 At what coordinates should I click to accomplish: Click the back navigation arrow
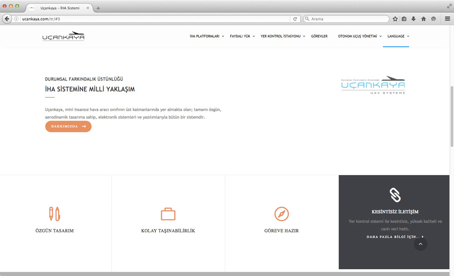pos(6,19)
